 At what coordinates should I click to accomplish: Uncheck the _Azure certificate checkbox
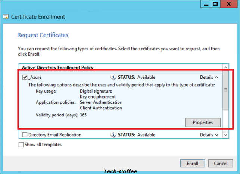[25, 77]
